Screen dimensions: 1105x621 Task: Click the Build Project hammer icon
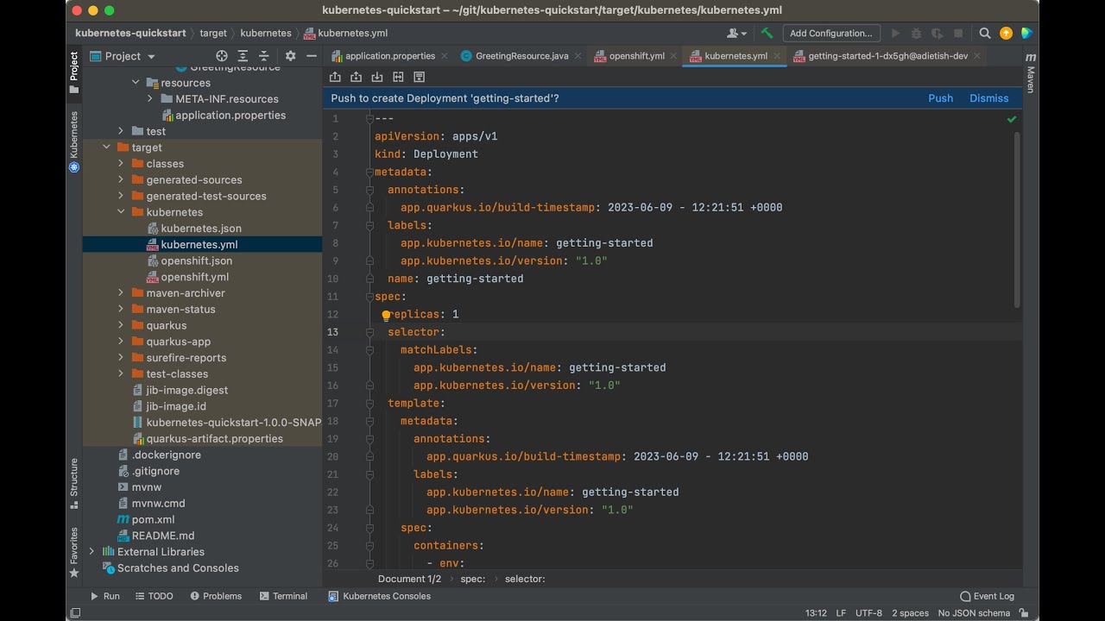(x=767, y=34)
